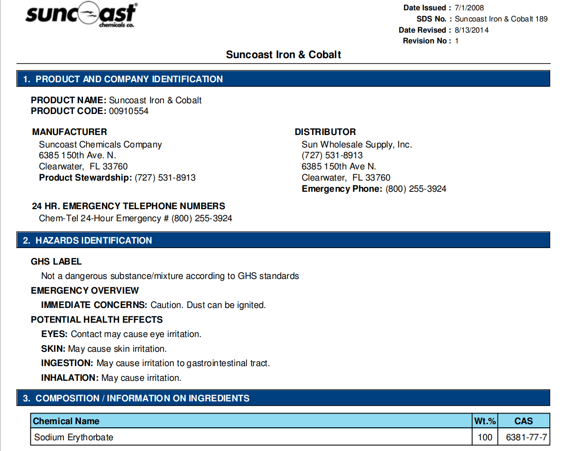Click the 'MANUFACTURER' heading
The width and height of the screenshot is (566, 451).
click(69, 132)
